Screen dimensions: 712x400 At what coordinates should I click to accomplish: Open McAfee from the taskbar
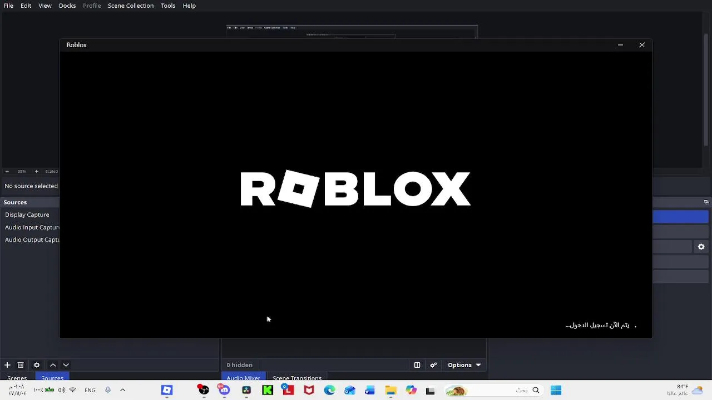pos(309,391)
